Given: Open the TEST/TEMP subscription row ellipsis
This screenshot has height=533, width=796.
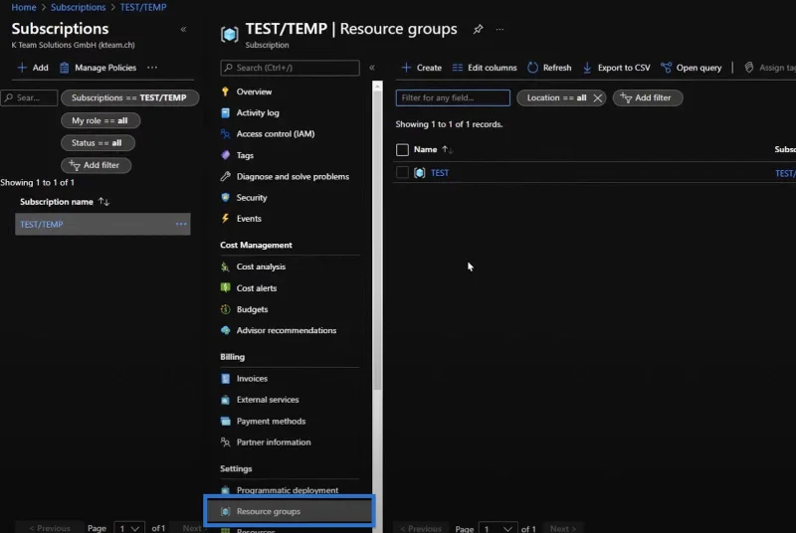Looking at the screenshot, I should click(181, 224).
